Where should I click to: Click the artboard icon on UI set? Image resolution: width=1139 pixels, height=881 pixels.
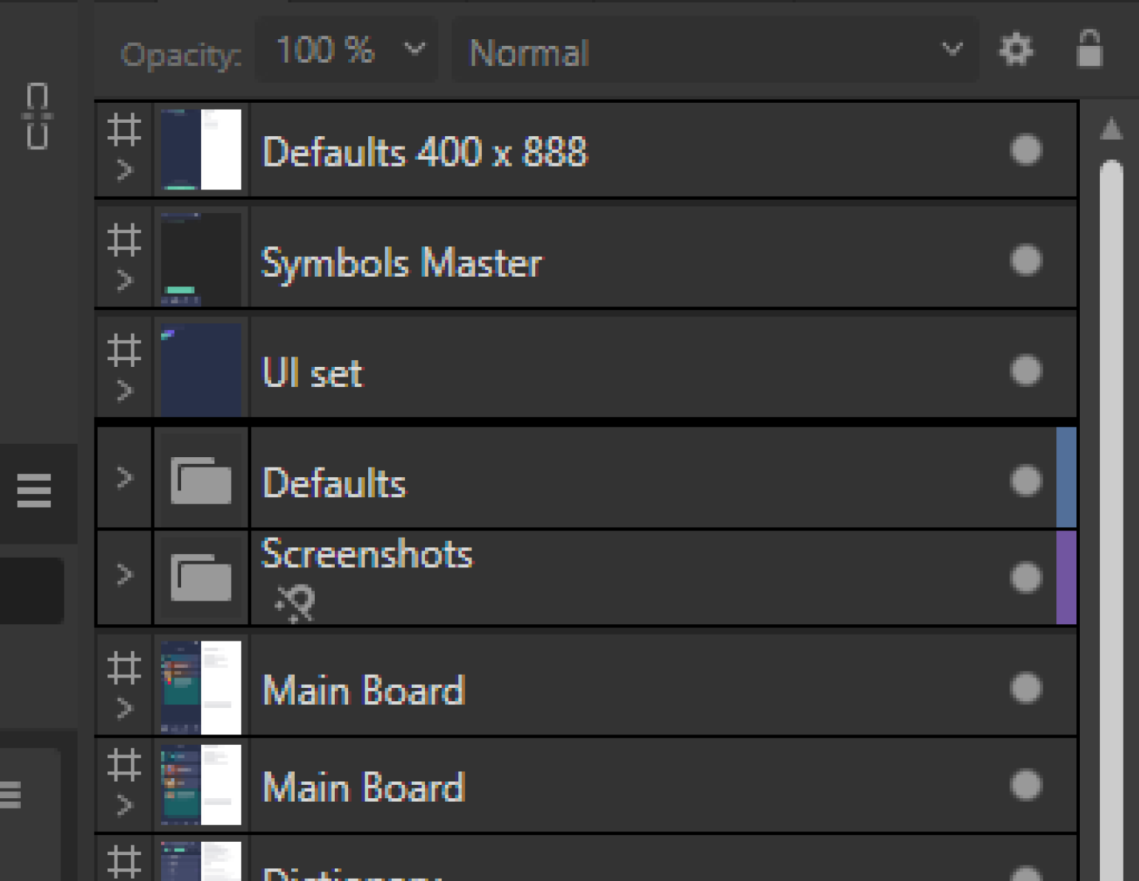coord(124,351)
